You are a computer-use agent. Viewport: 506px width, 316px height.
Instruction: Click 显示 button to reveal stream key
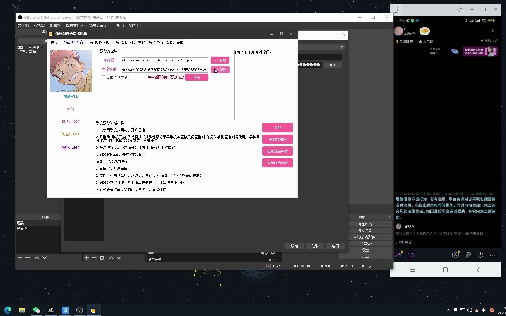pos(333,65)
